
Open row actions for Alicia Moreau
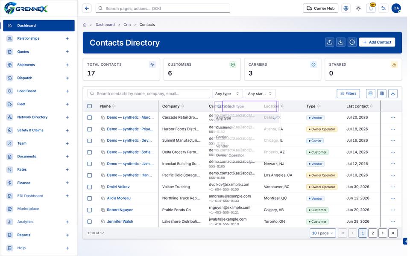tap(393, 198)
